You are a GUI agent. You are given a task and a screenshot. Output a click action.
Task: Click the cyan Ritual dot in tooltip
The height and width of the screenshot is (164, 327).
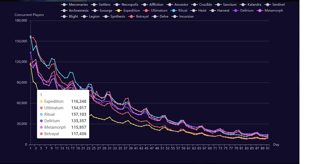(x=41, y=114)
